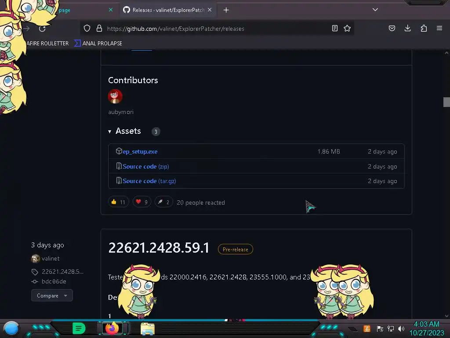
Task: Open the Firefox hamburger application menu
Action: (x=439, y=28)
